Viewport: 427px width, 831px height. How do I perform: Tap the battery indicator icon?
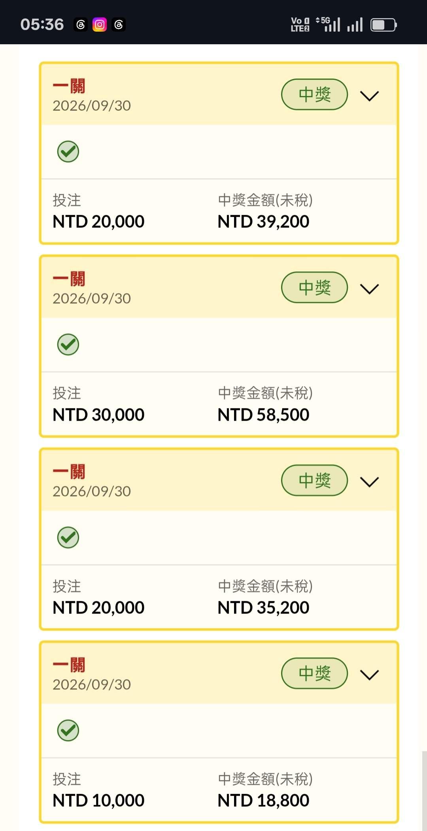[x=384, y=25]
